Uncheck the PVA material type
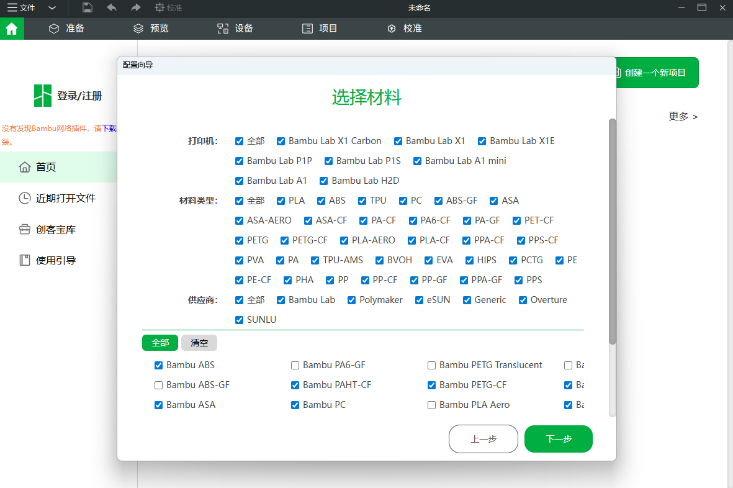The width and height of the screenshot is (733, 488). point(240,260)
